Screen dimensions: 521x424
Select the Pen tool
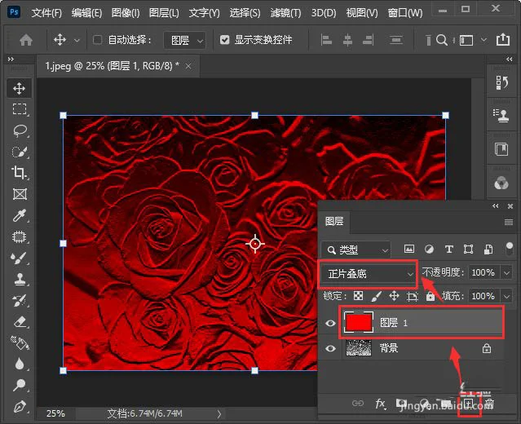(x=20, y=406)
